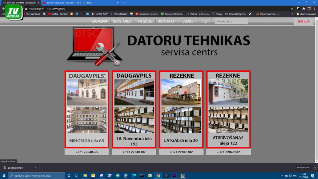The image size is (318, 179).
Task: Click the Показать все downloads button
Action: click(303, 168)
